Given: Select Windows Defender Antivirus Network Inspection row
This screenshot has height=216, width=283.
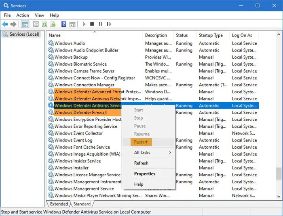Looking at the screenshot, I should [x=153, y=98].
